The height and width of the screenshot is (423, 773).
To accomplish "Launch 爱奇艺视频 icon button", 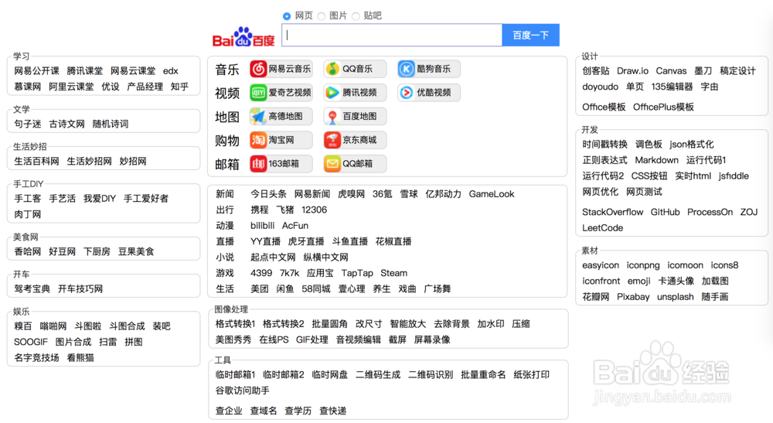I will click(281, 93).
